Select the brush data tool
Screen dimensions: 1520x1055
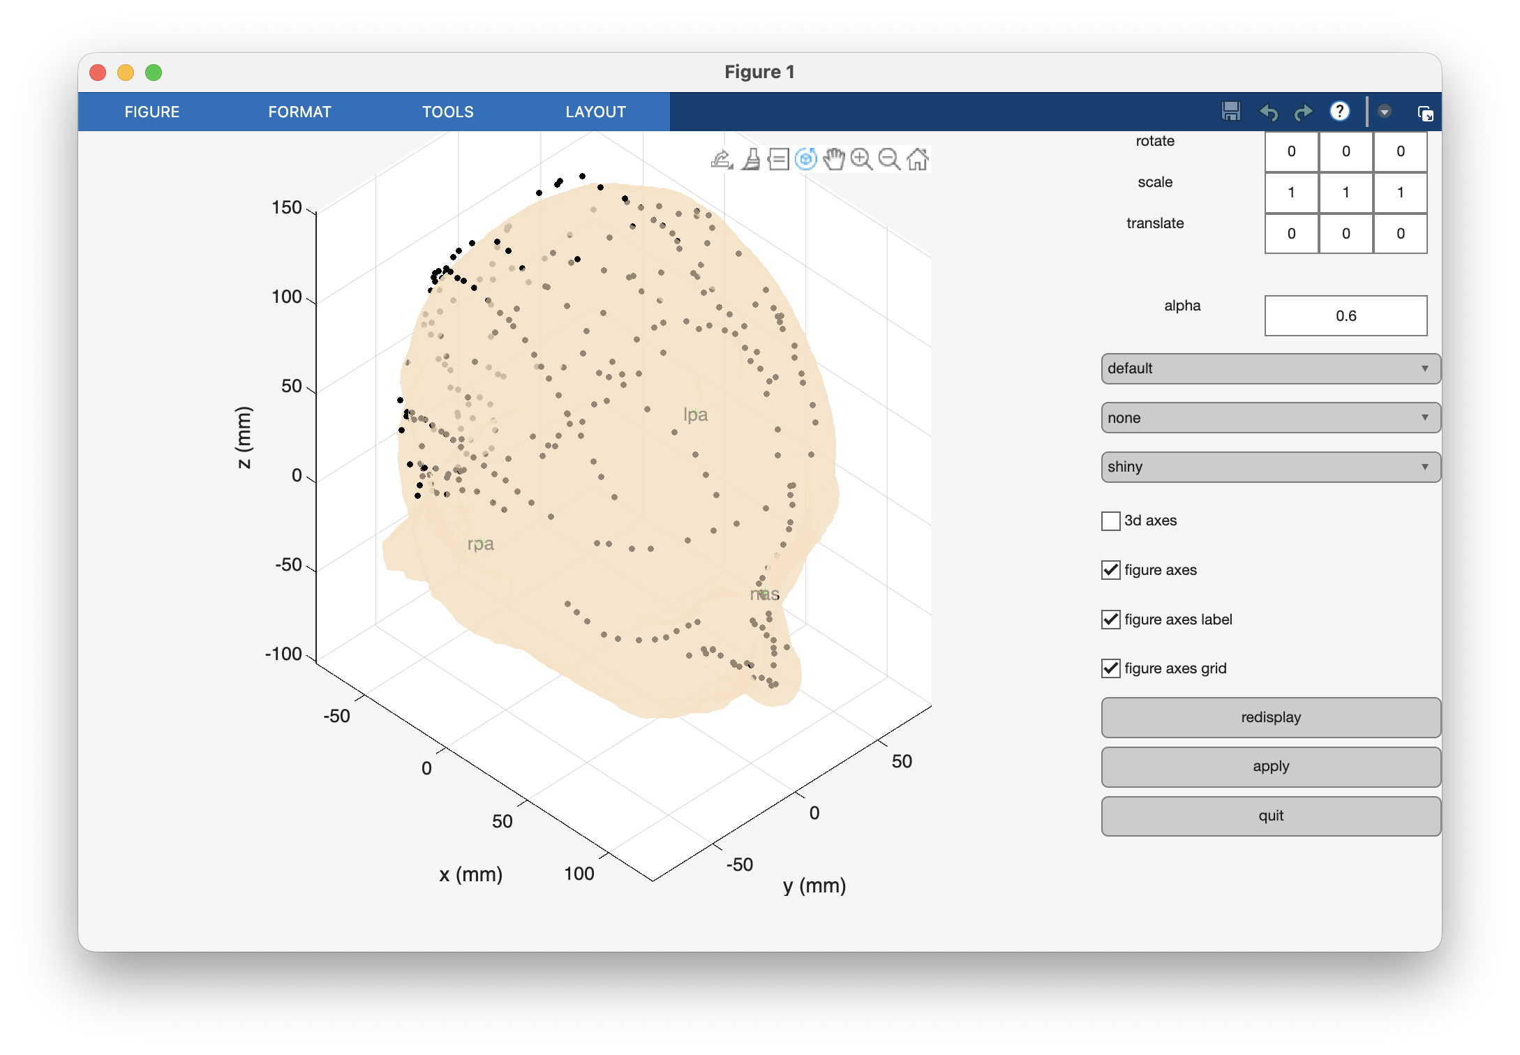(x=751, y=159)
